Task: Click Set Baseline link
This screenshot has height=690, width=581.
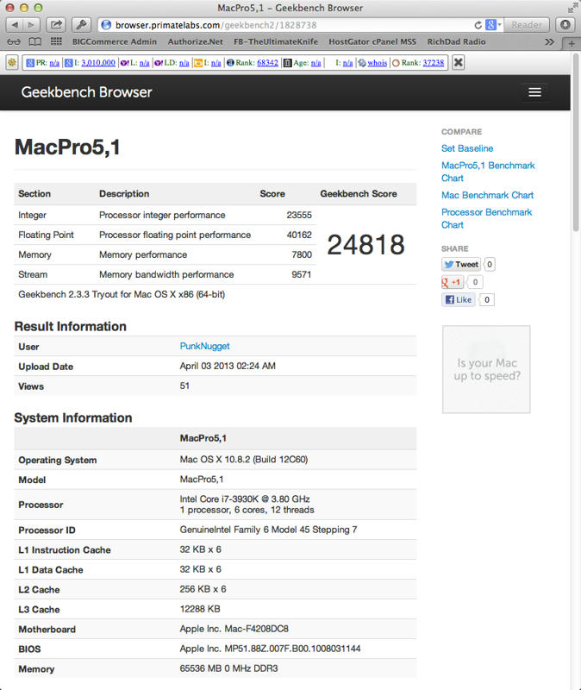Action: (x=467, y=148)
